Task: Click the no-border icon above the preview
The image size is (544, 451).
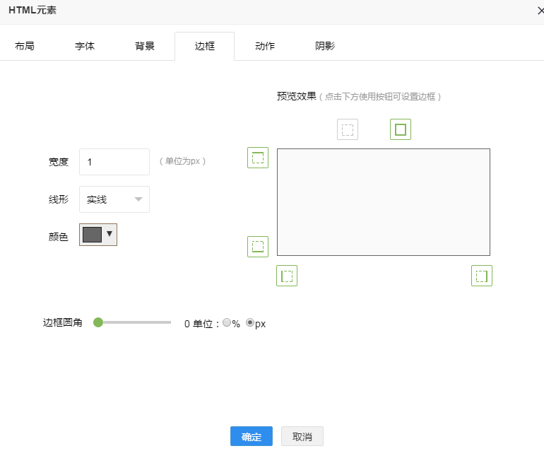Action: (348, 129)
